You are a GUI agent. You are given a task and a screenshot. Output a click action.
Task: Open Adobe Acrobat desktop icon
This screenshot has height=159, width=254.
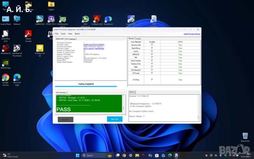click(x=28, y=34)
